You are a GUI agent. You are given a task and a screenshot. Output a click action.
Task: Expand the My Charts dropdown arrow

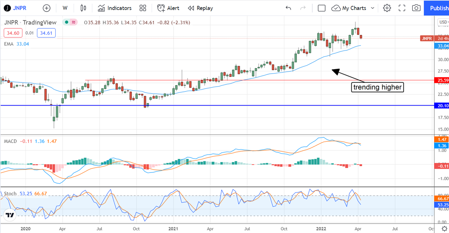click(373, 8)
